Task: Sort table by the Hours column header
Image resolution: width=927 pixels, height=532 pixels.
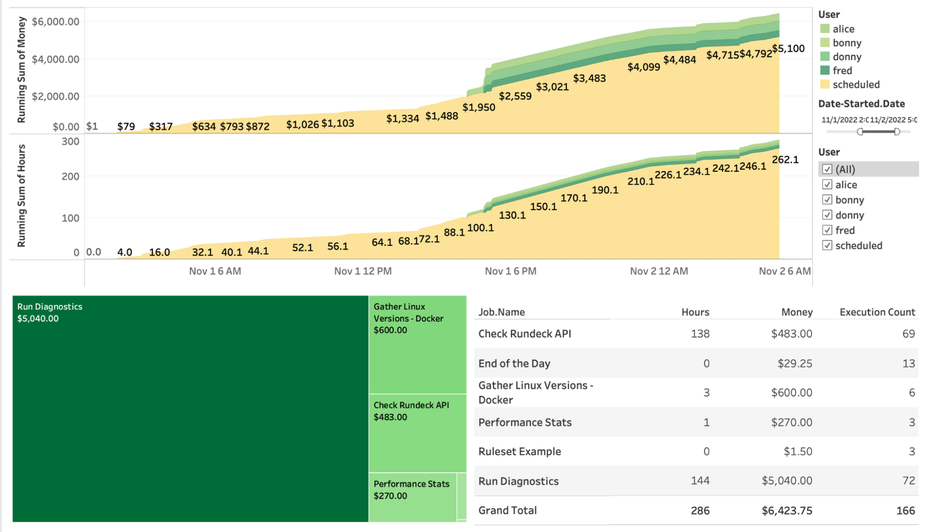Action: 695,312
